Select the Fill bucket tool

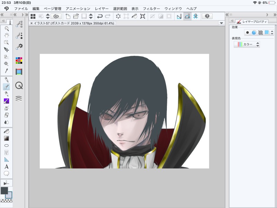pos(7,131)
